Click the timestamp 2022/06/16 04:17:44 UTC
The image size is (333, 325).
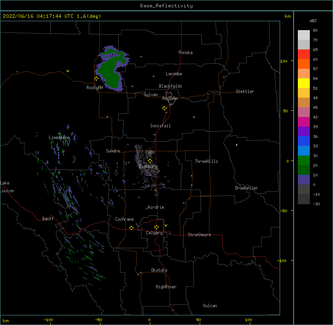pos(38,16)
